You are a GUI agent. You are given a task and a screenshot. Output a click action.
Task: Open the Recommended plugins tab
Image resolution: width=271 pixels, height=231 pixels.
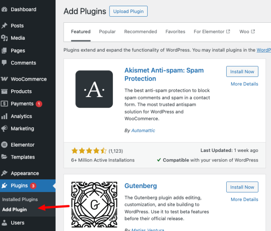[140, 32]
